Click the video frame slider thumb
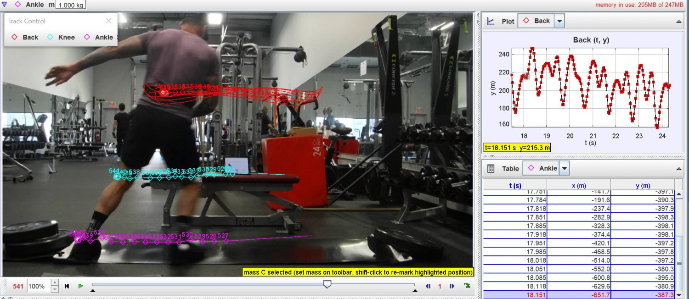Image resolution: width=689 pixels, height=299 pixels. point(327,284)
